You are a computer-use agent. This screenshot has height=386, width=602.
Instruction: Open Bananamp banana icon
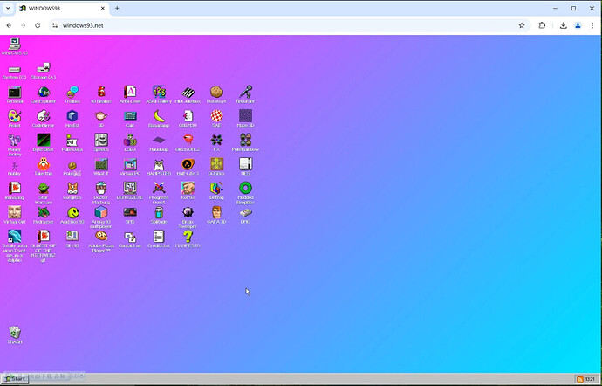(159, 116)
